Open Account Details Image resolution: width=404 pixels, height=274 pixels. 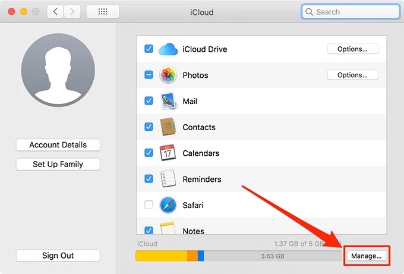[58, 145]
